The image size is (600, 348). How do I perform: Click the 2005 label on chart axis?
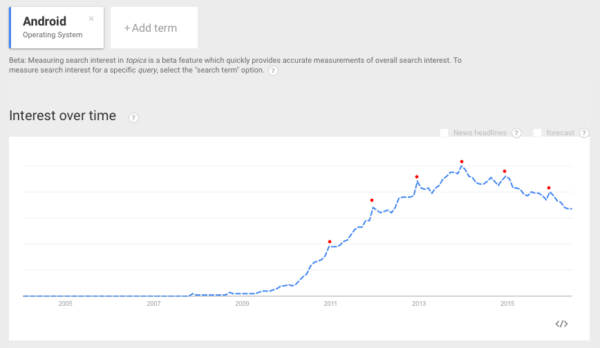click(x=65, y=303)
